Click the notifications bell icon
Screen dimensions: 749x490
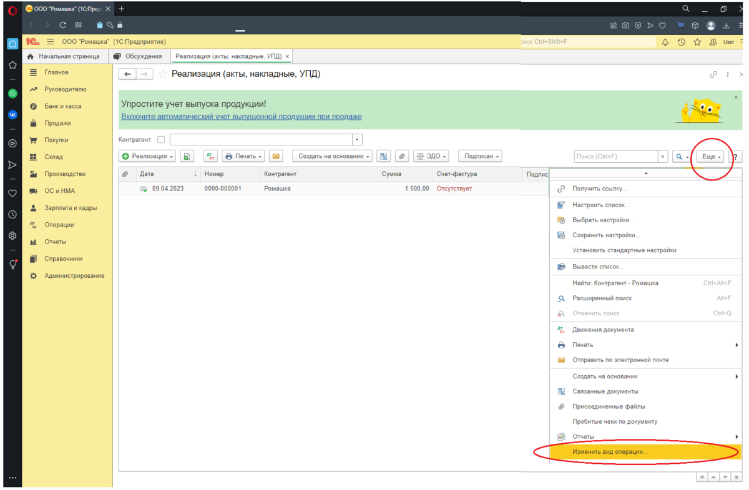click(x=665, y=42)
